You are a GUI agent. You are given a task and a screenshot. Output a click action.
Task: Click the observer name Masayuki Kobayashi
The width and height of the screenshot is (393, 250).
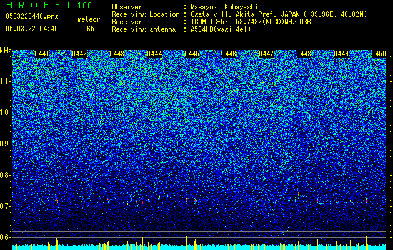224,7
